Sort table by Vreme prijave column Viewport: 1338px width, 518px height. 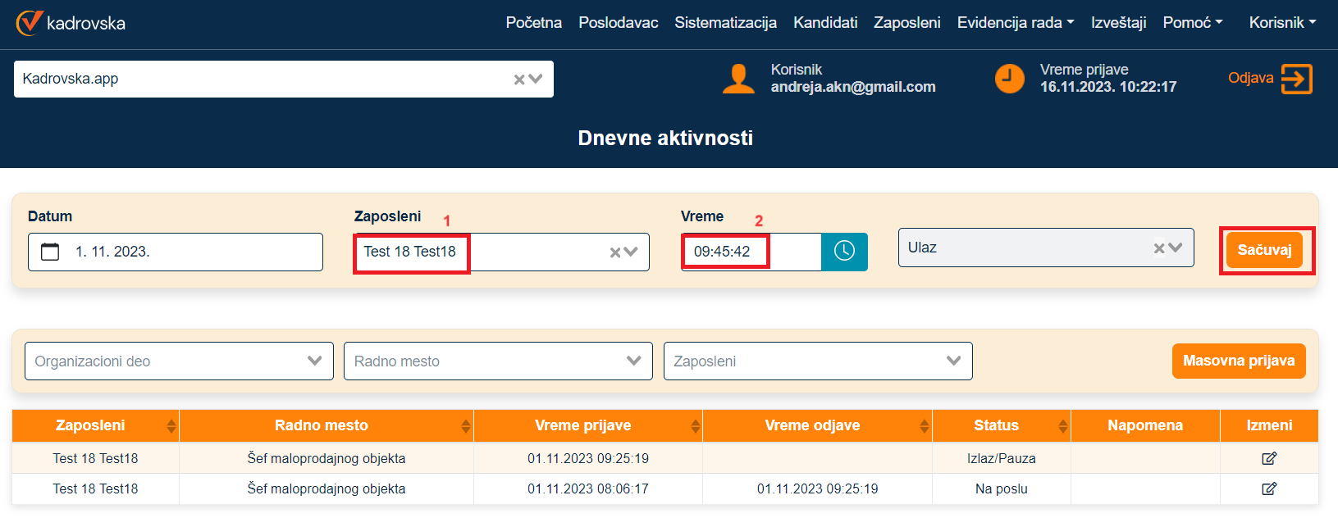point(695,425)
